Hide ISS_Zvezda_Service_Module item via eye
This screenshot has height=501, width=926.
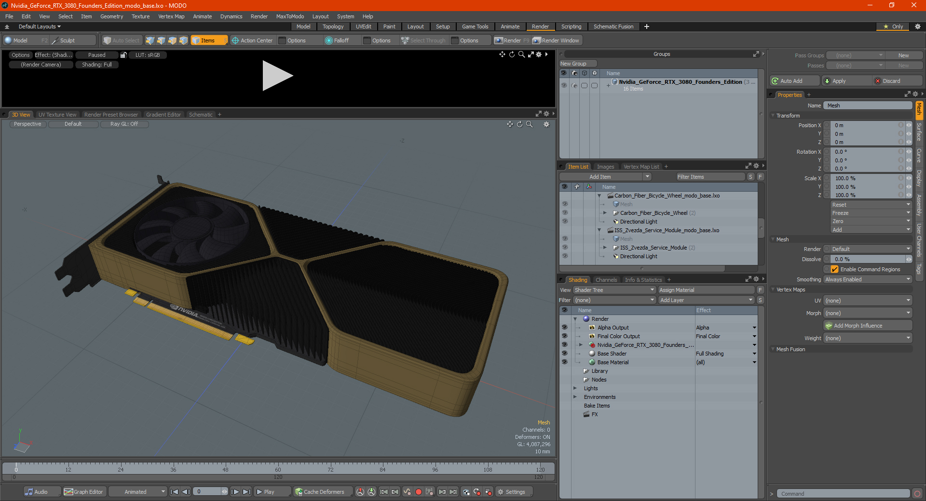click(x=565, y=248)
